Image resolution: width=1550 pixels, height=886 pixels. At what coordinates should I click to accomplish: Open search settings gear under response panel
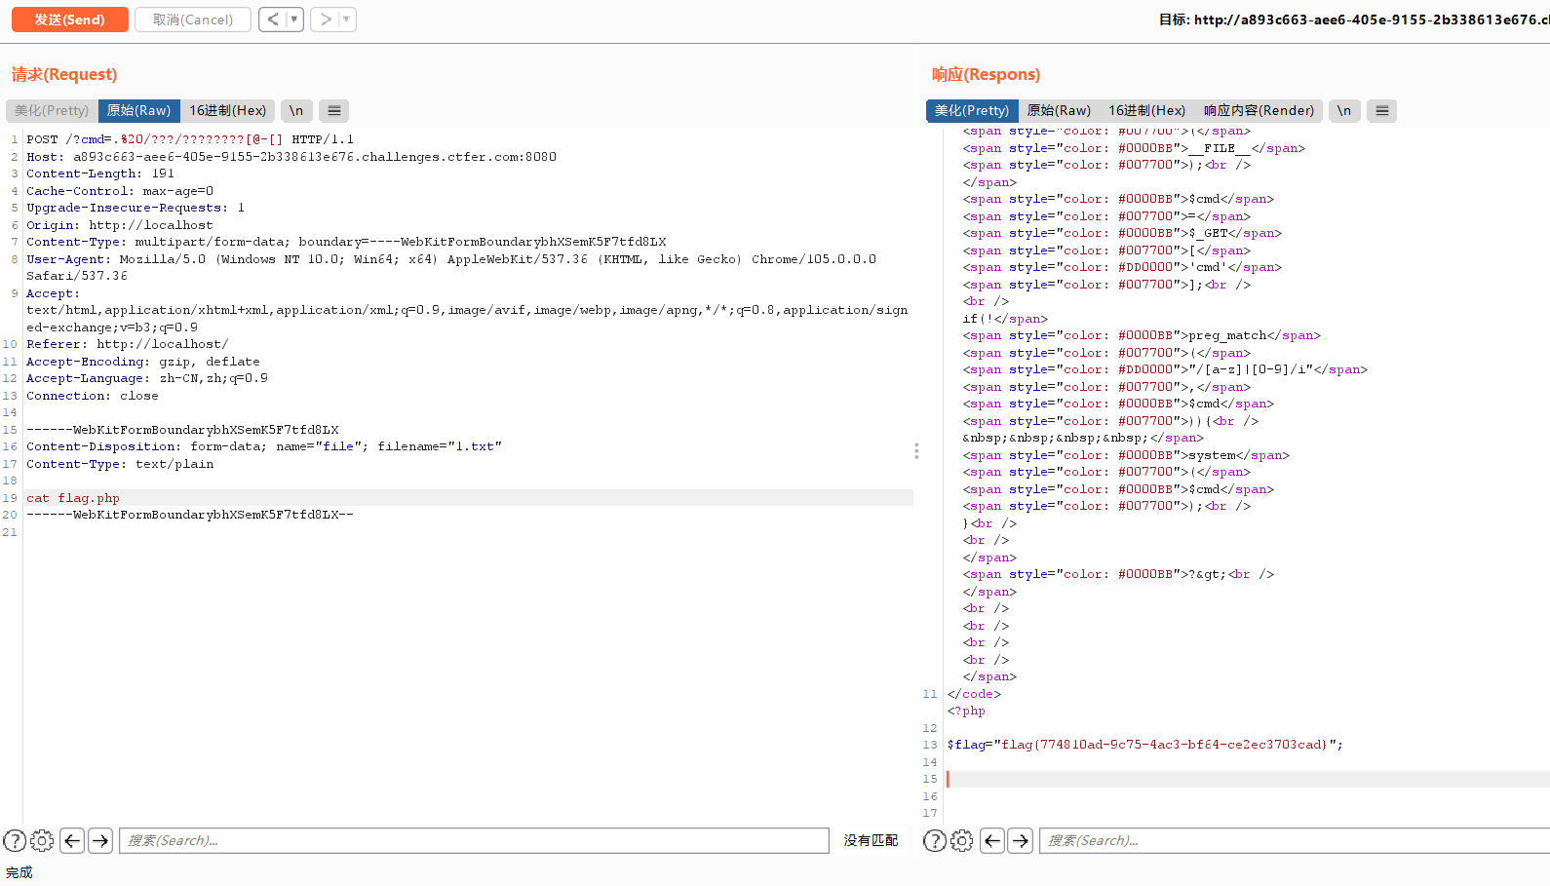[x=962, y=840]
